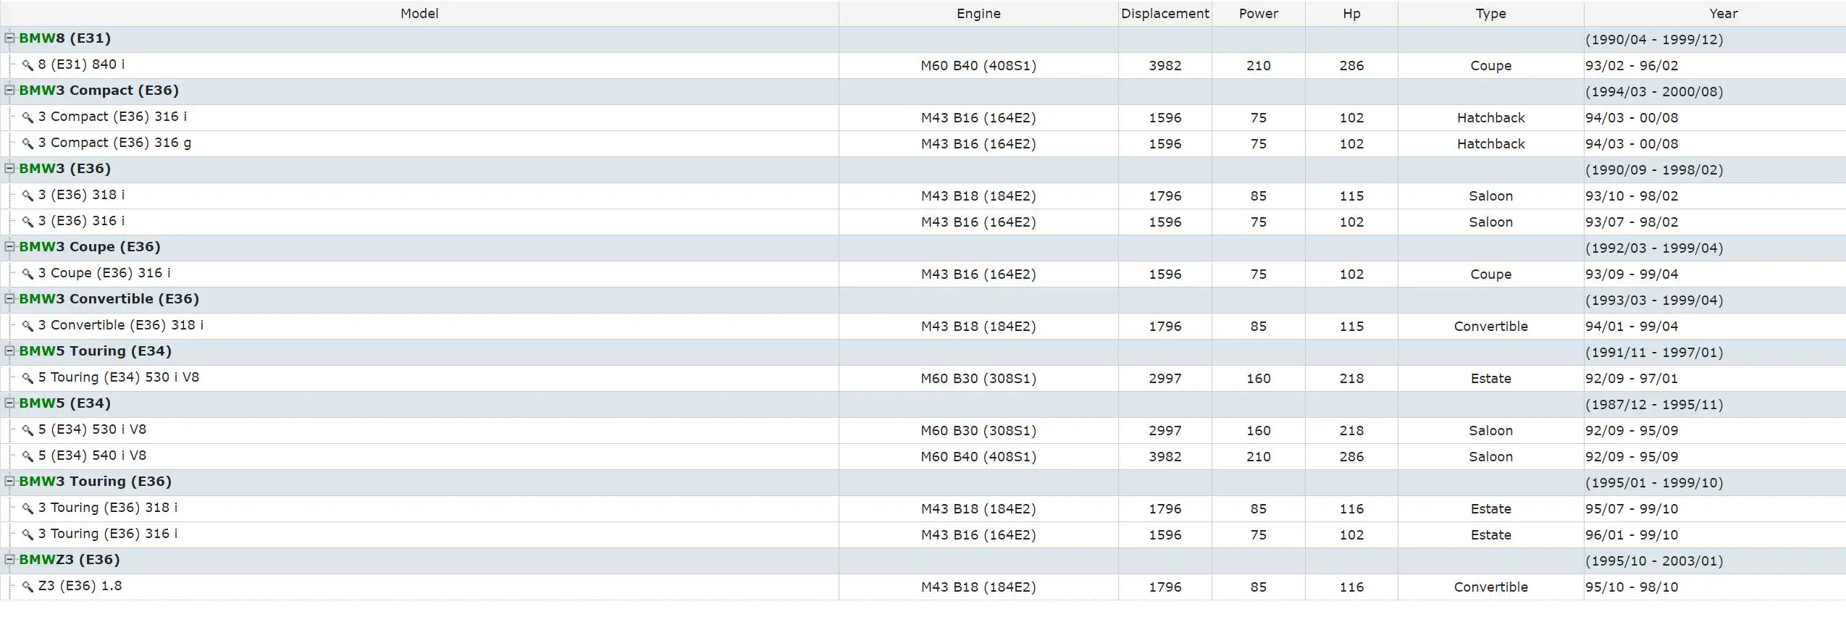Click the Year column header
1846x617 pixels.
click(x=1723, y=14)
